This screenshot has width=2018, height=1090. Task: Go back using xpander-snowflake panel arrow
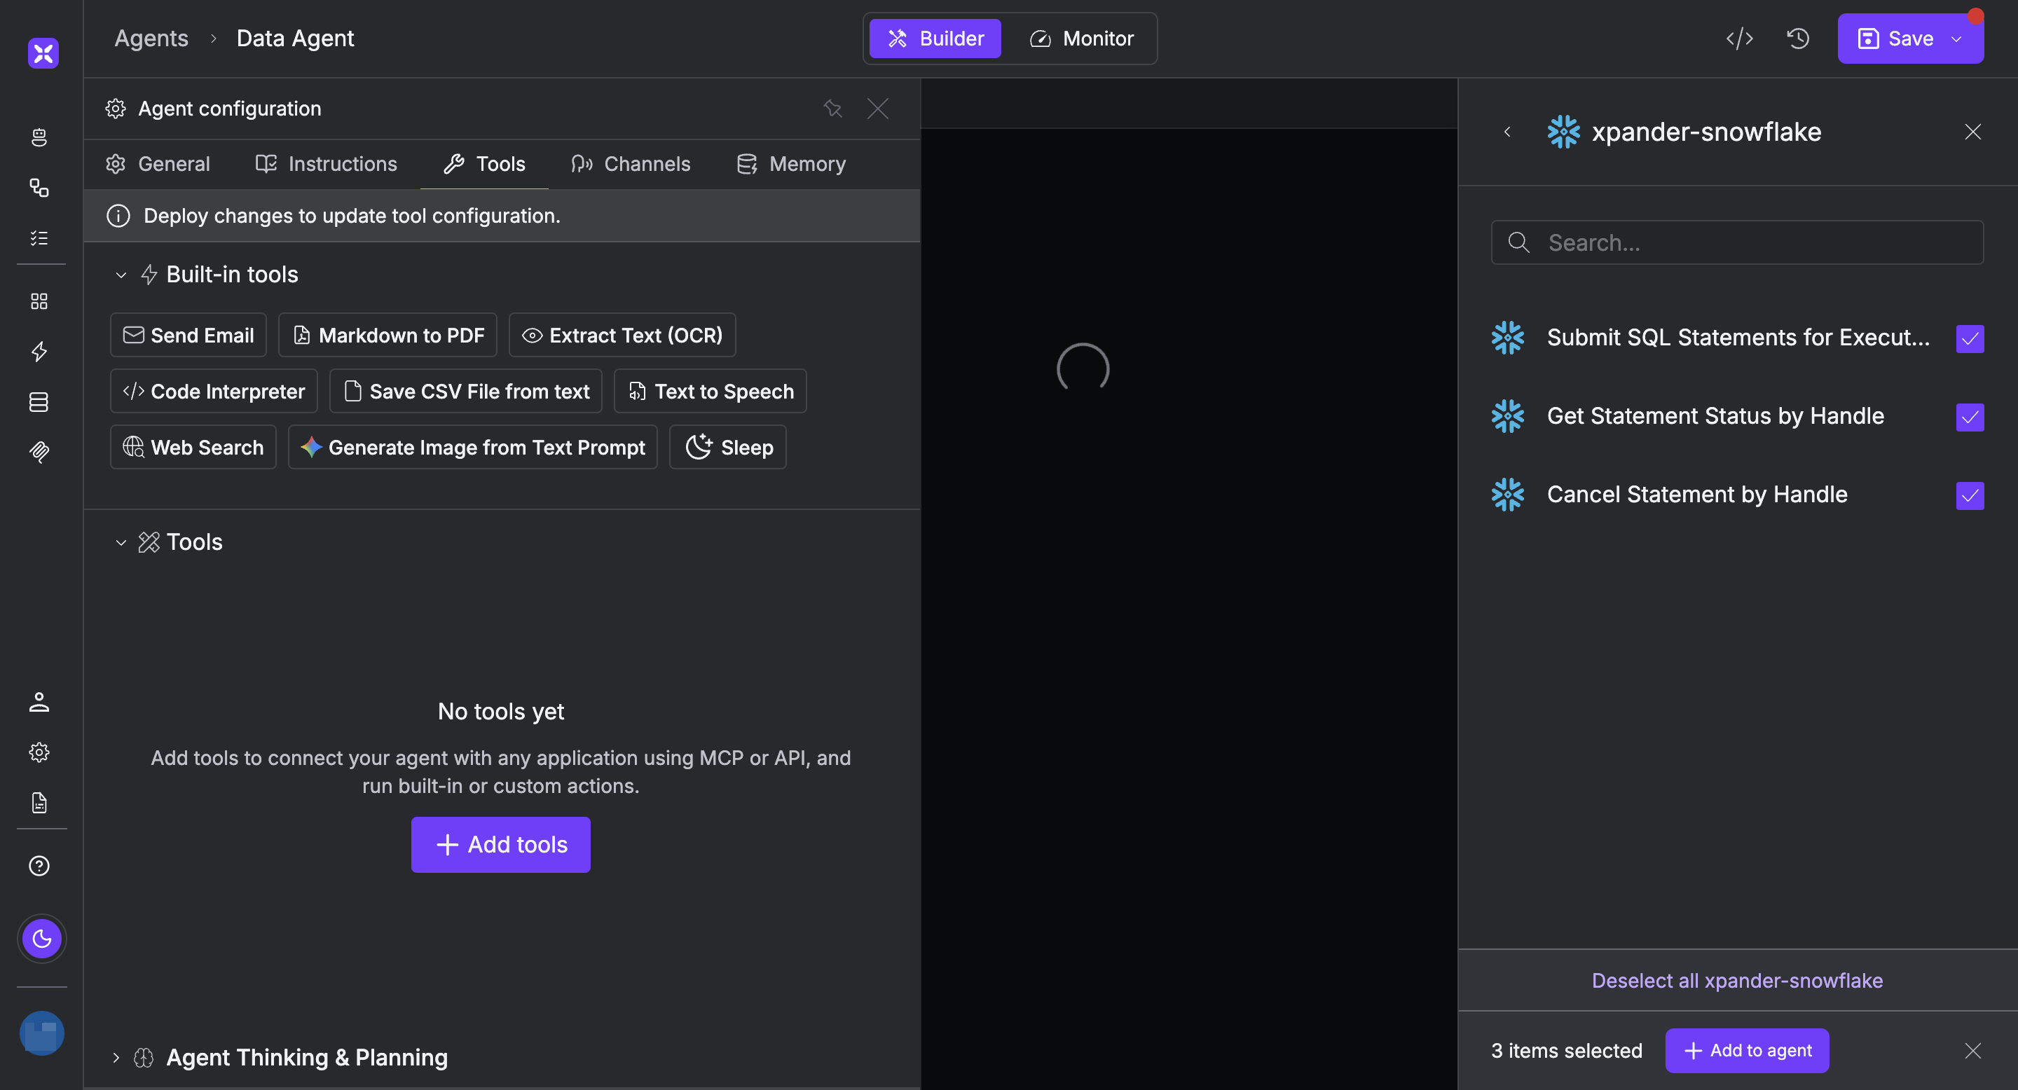pos(1507,132)
